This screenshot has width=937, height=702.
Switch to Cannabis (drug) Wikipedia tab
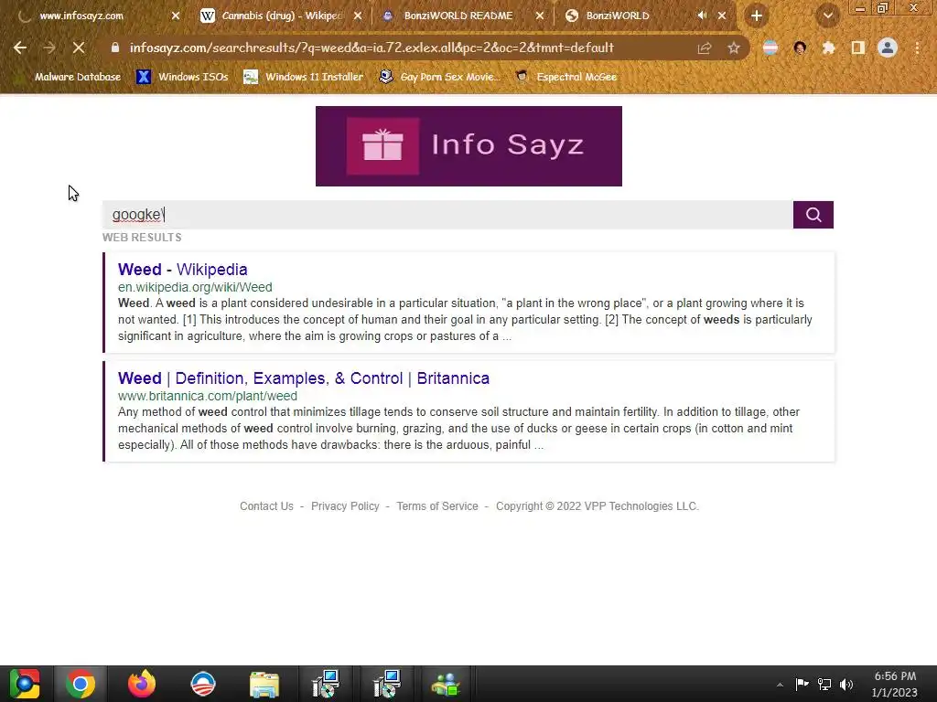pos(281,16)
